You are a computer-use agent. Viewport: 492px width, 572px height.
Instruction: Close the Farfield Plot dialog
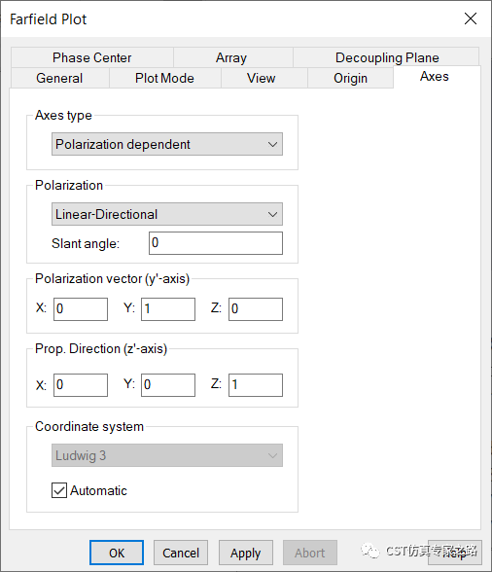tap(470, 18)
